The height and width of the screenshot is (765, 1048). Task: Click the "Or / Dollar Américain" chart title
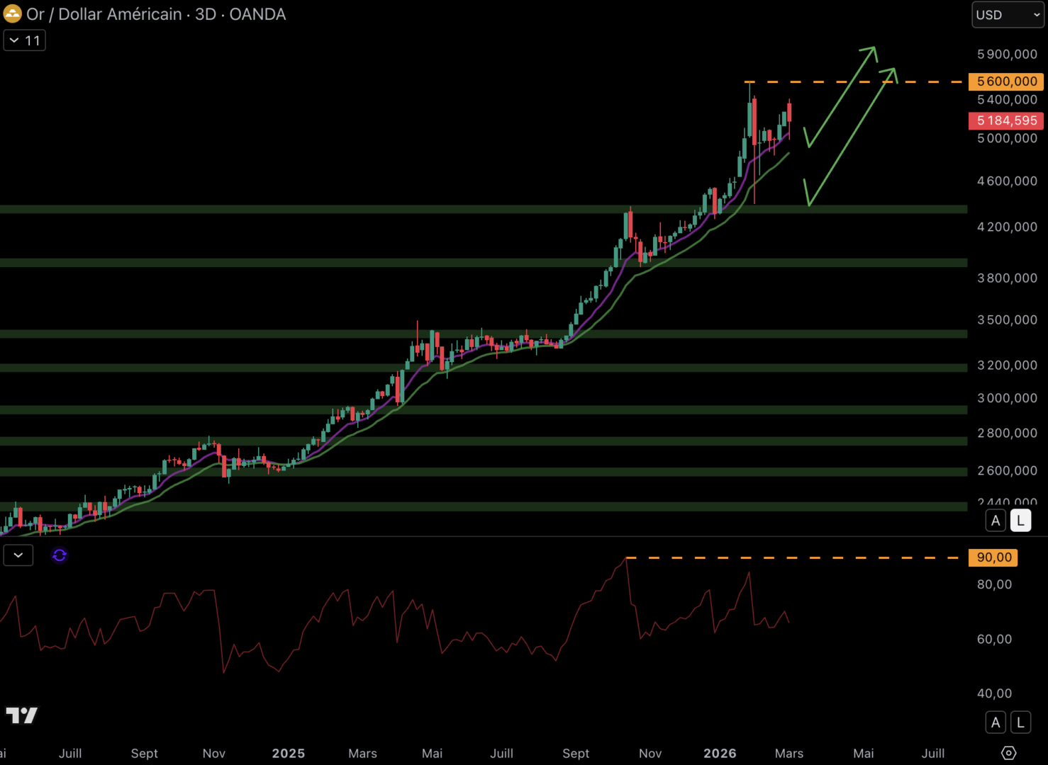(104, 14)
